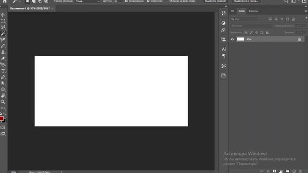Open the Character panel icon
Image resolution: width=308 pixels, height=173 pixels.
pos(223,49)
